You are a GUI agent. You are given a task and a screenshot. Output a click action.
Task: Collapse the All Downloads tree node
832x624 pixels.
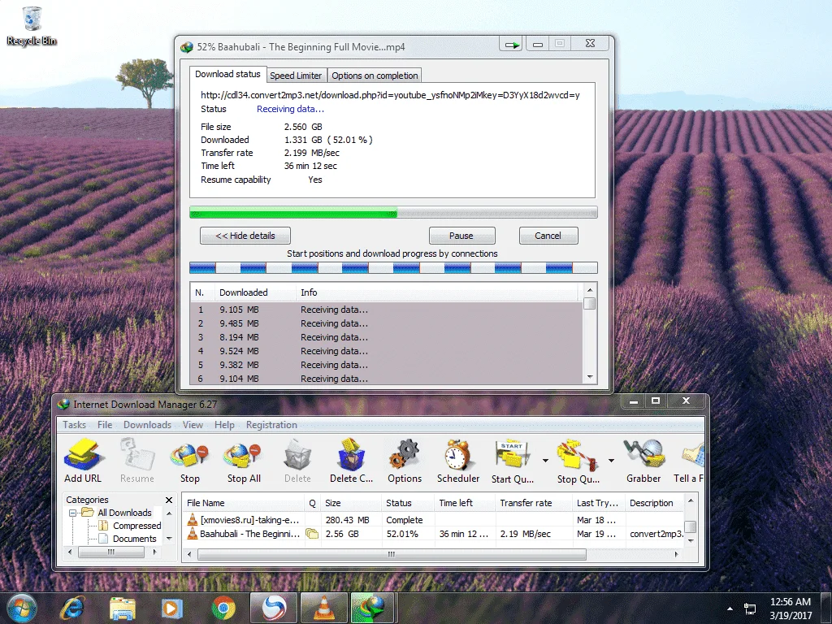click(x=72, y=513)
